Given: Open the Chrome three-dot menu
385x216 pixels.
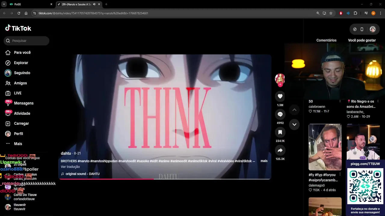Looking at the screenshot, I should 380,13.
